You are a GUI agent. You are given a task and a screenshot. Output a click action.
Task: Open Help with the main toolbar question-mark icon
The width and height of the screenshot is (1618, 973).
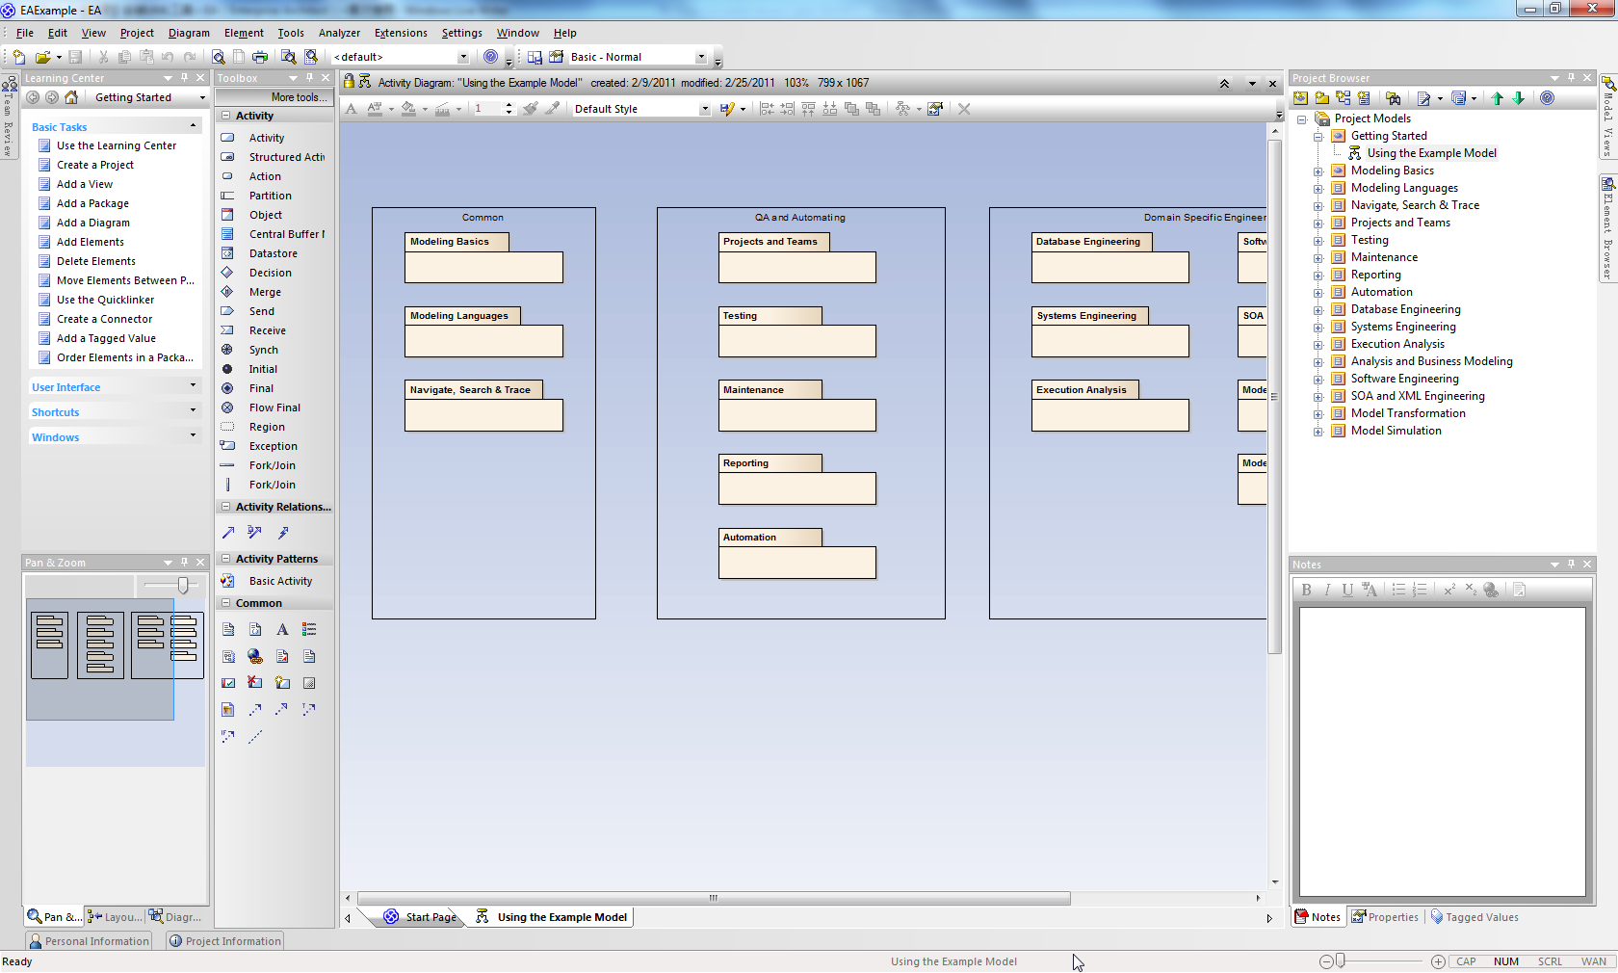pos(491,57)
